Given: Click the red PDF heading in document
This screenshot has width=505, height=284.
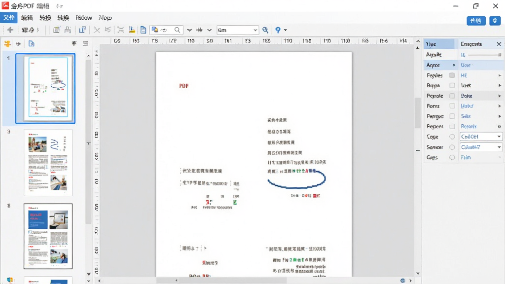Looking at the screenshot, I should click(x=184, y=86).
